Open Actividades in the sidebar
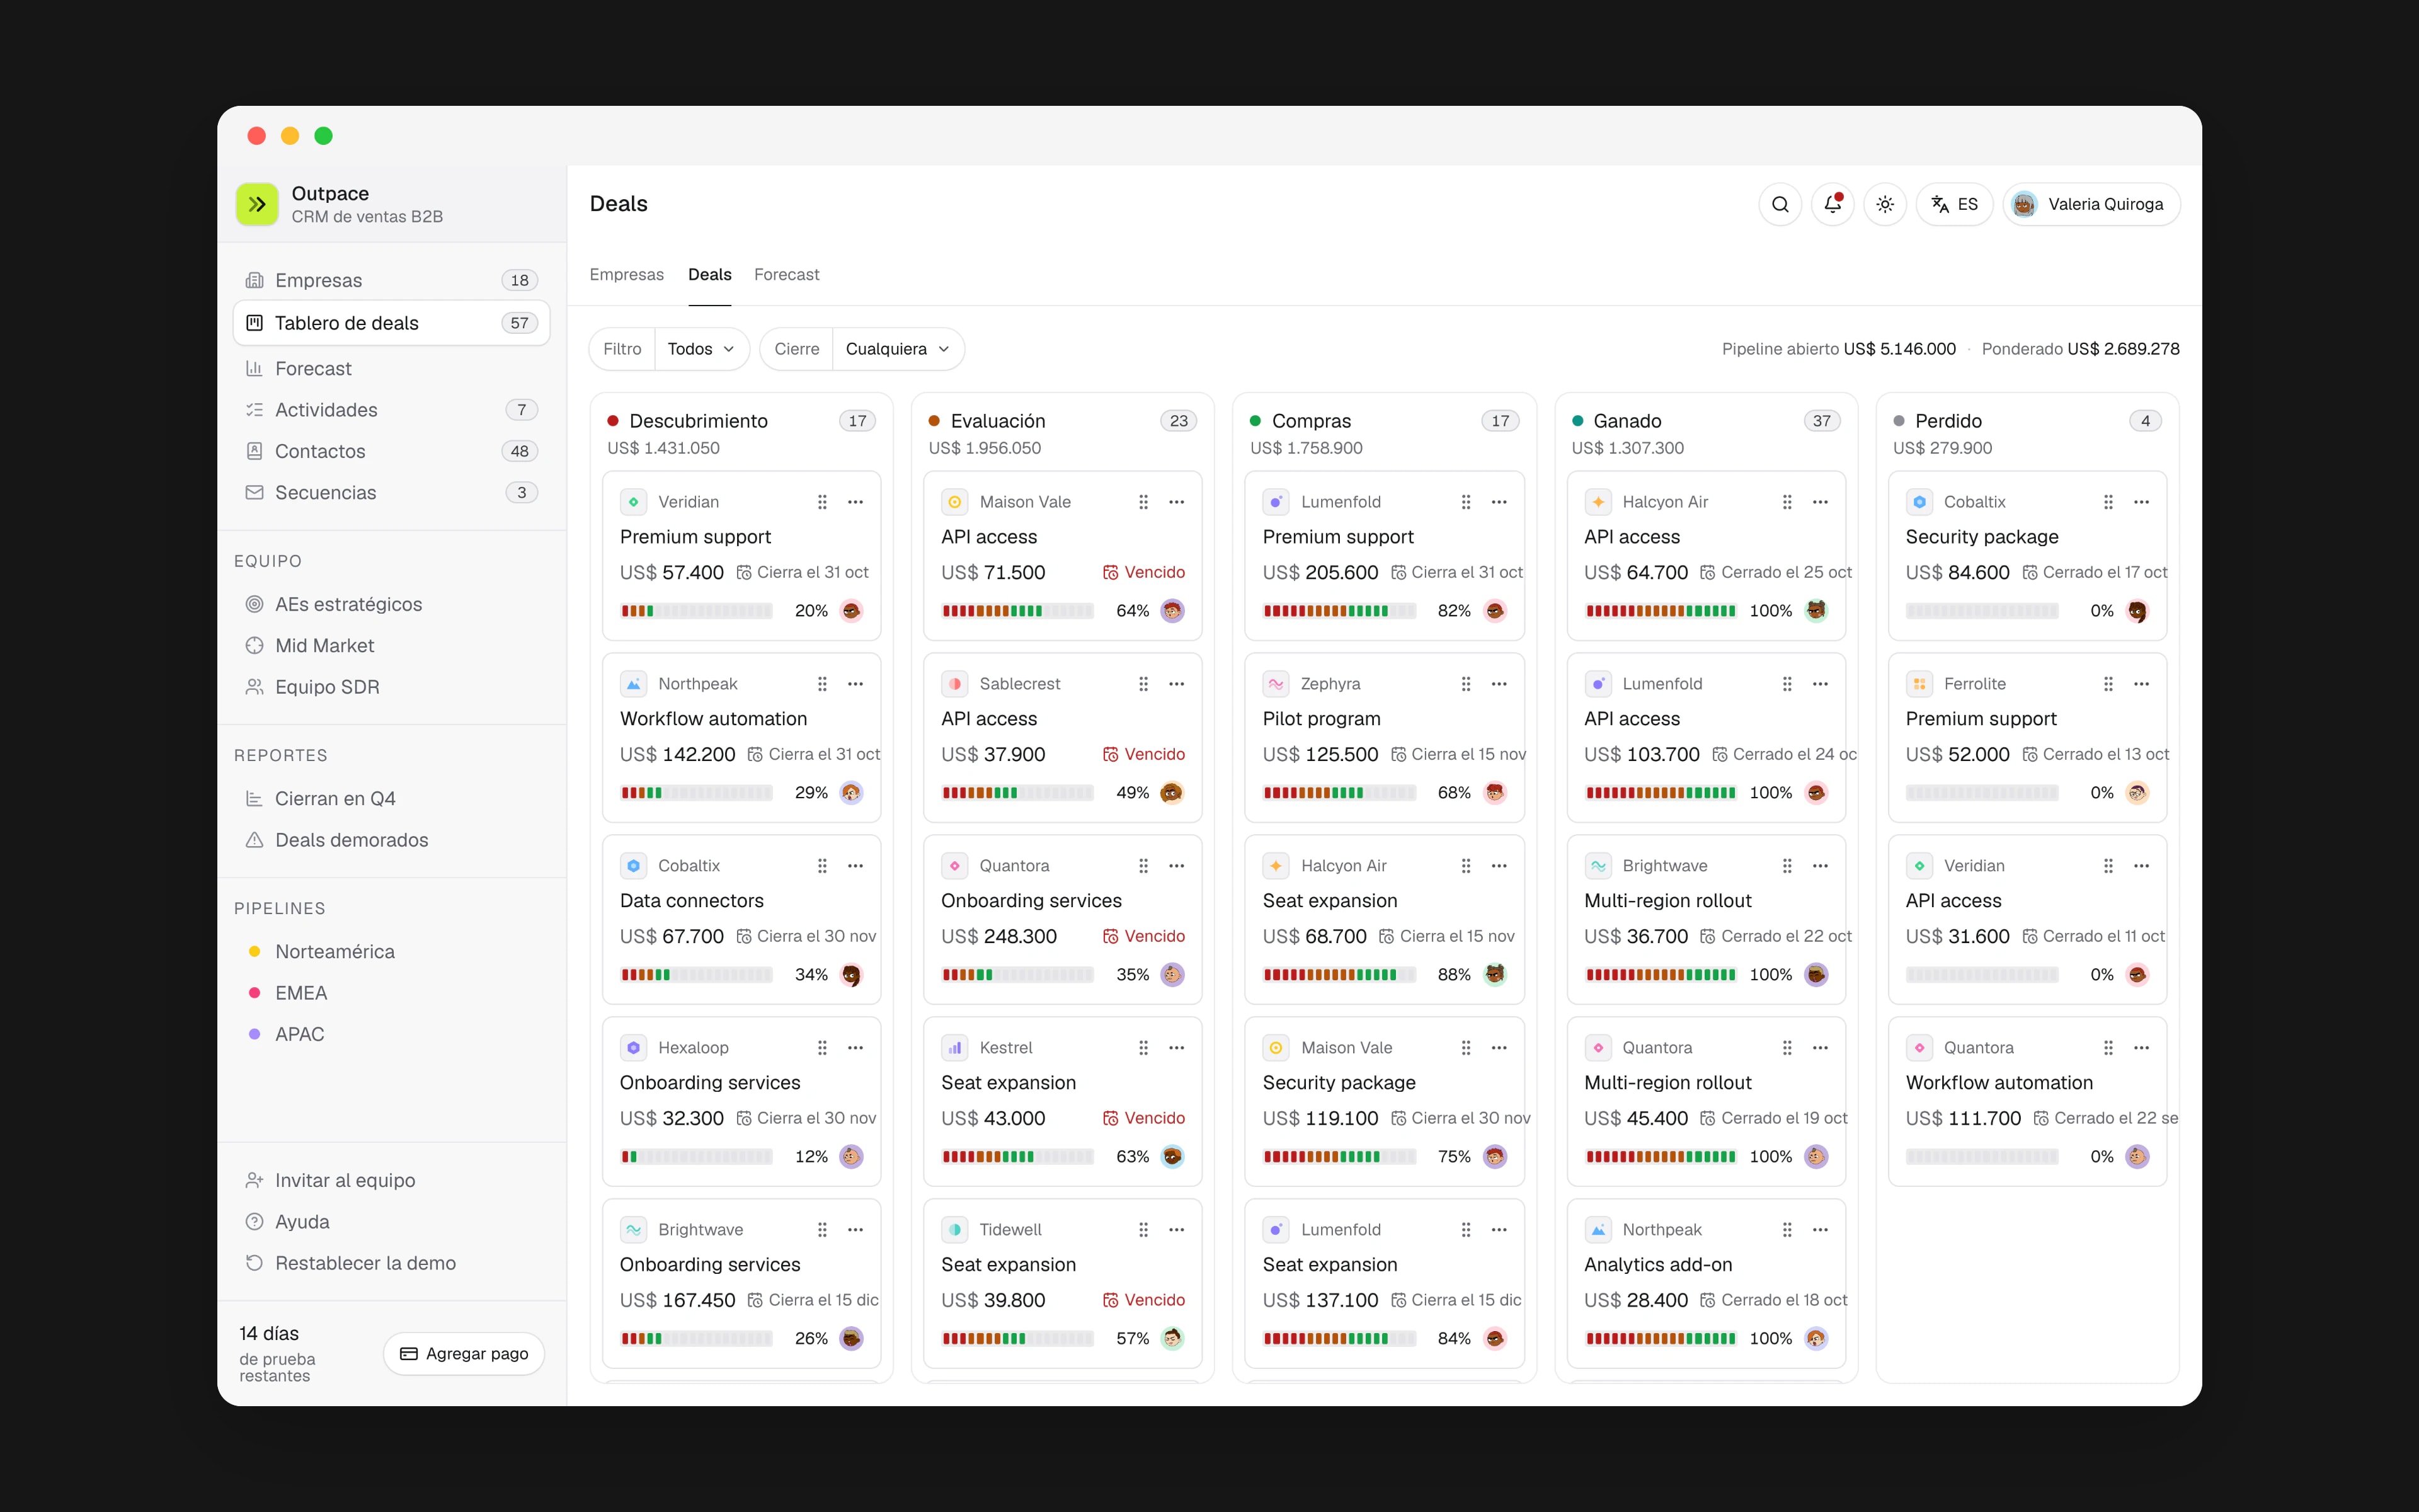This screenshot has width=2419, height=1512. [x=392, y=410]
